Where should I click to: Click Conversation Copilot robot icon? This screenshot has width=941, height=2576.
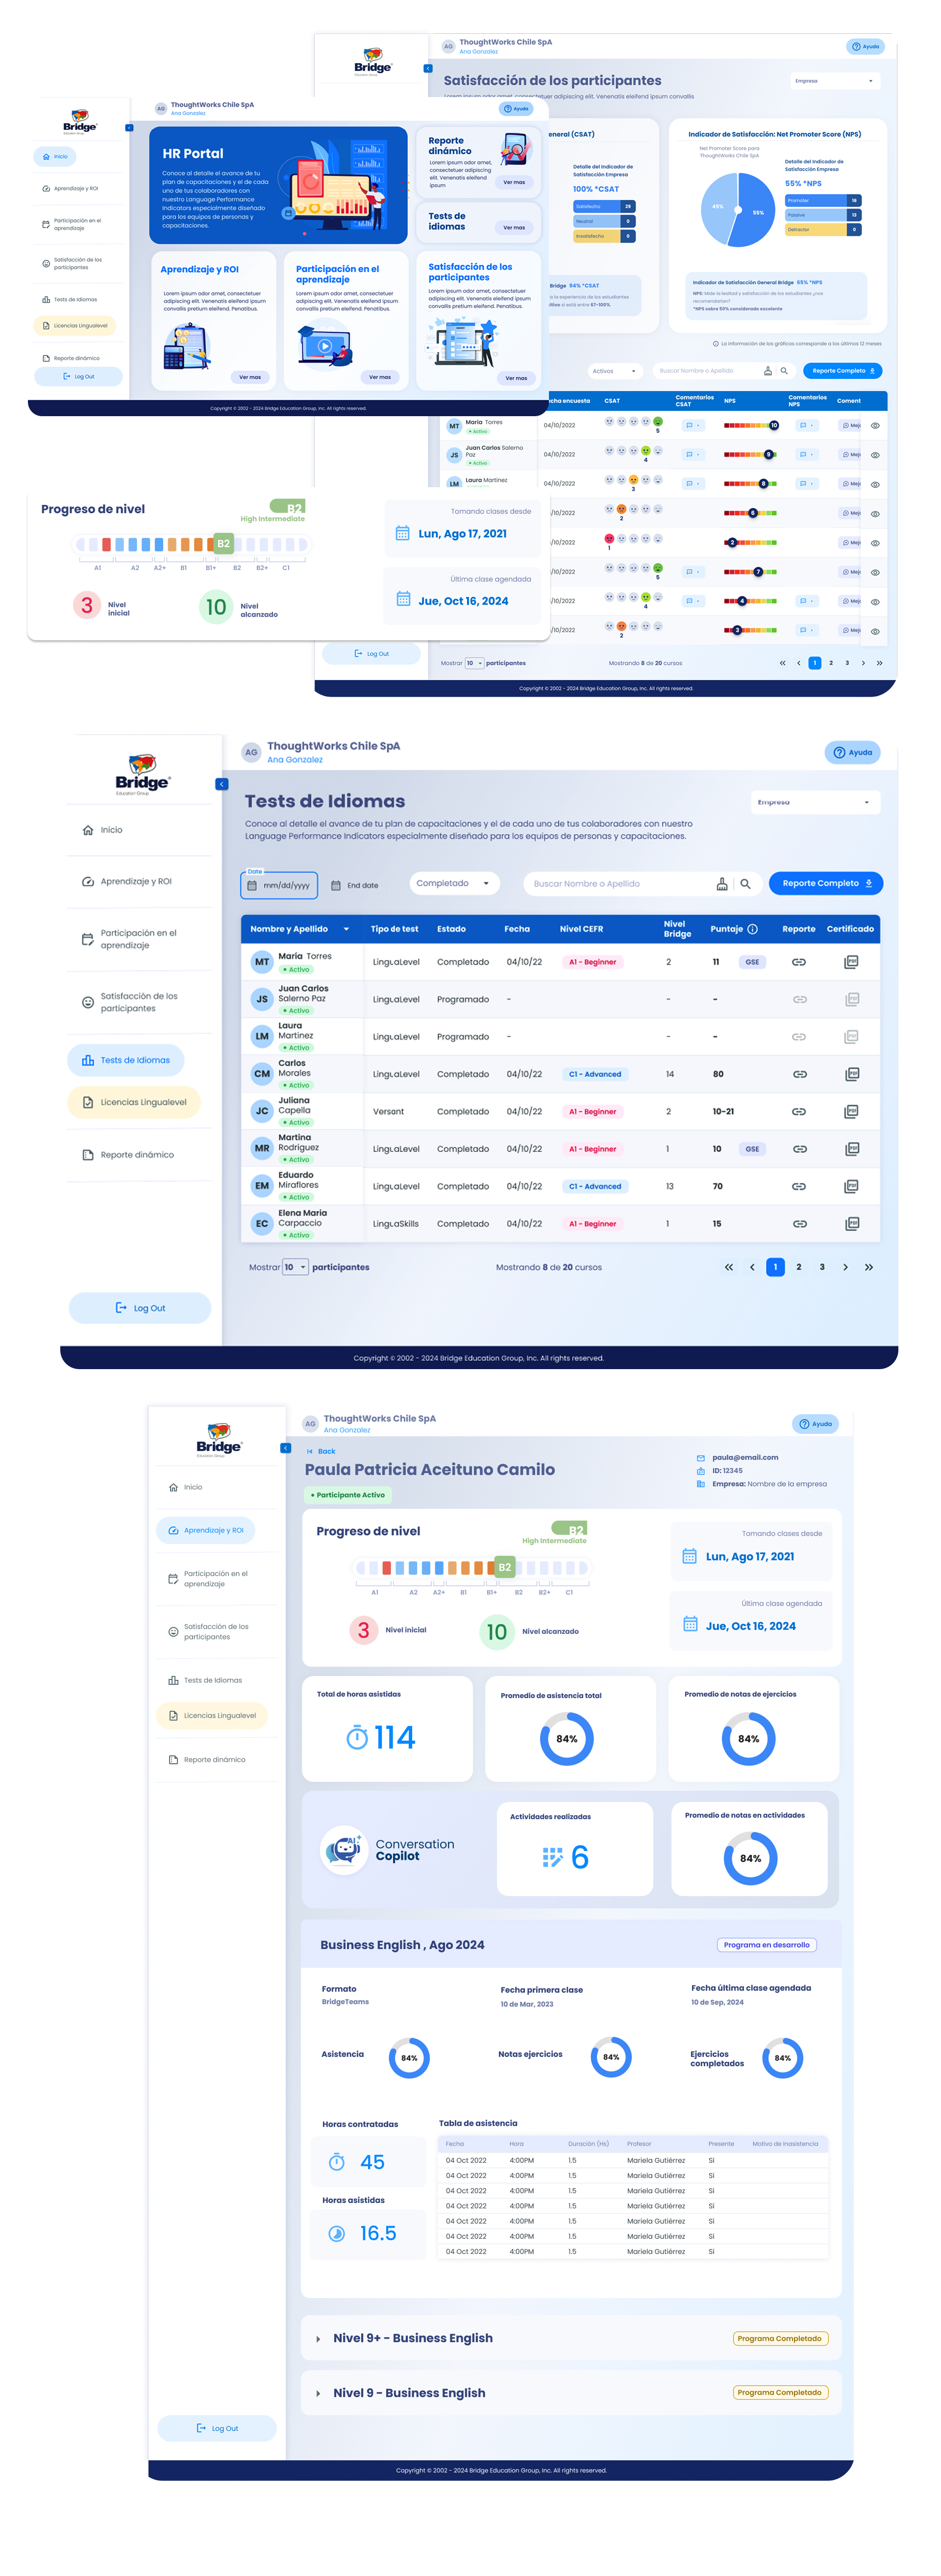pyautogui.click(x=344, y=1849)
